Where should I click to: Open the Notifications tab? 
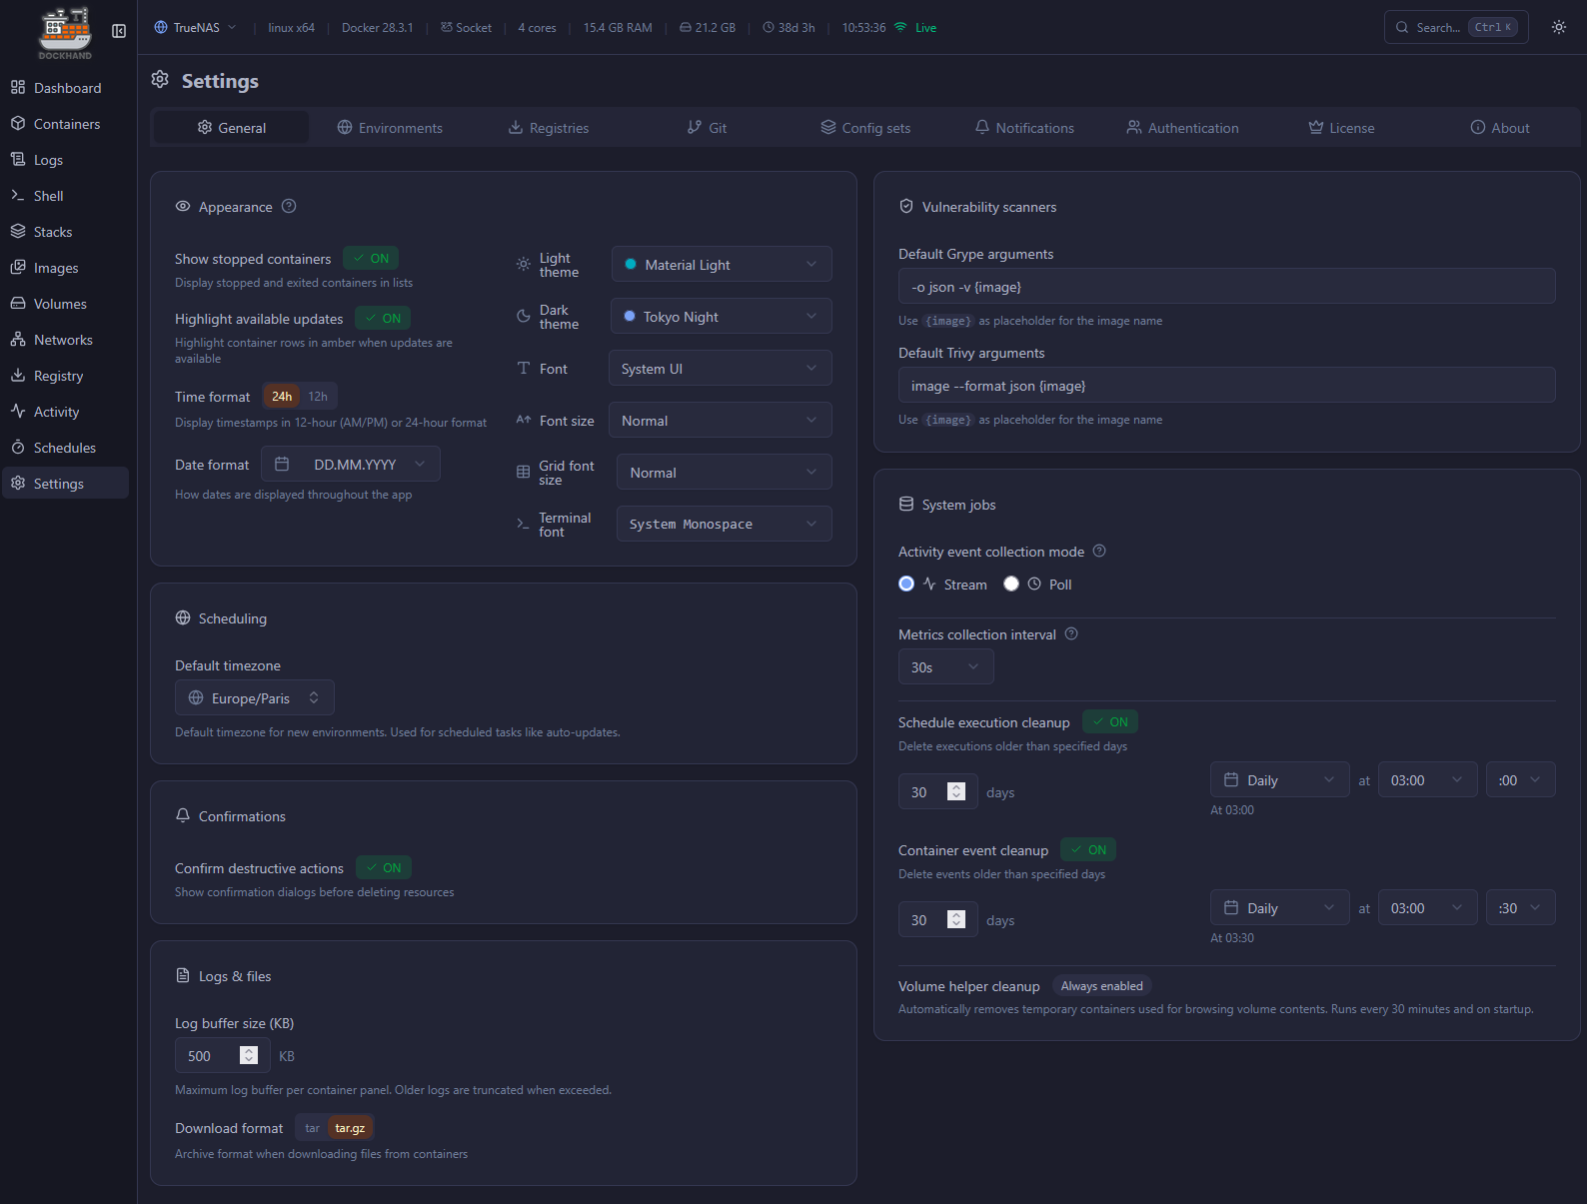tap(1024, 128)
